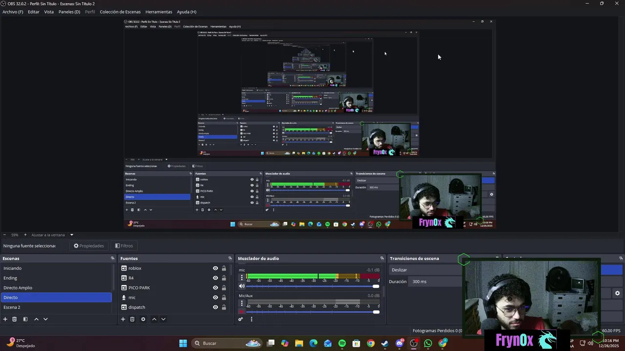Zoom out the preview with the minus icon
This screenshot has width=625, height=351.
(x=5, y=235)
